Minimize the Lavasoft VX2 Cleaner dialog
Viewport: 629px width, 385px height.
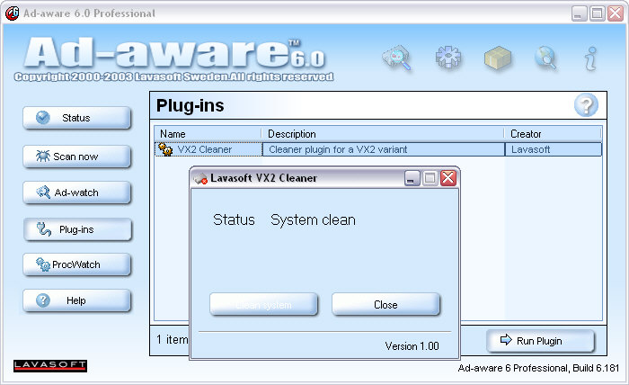click(x=412, y=178)
